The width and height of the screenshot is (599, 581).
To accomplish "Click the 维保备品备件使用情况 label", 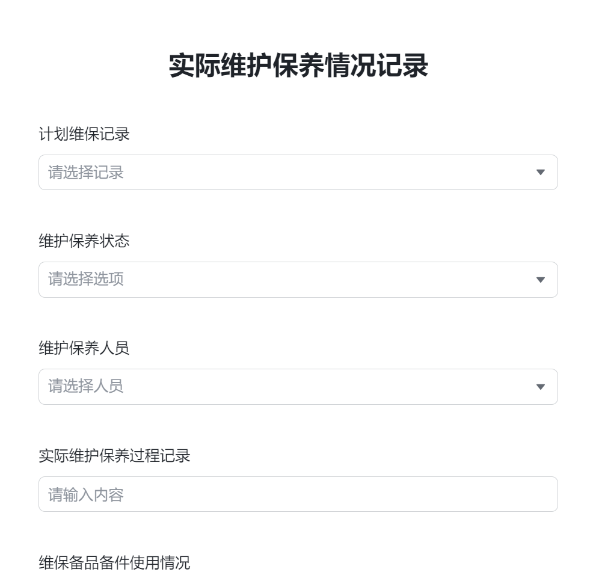I will 114,562.
